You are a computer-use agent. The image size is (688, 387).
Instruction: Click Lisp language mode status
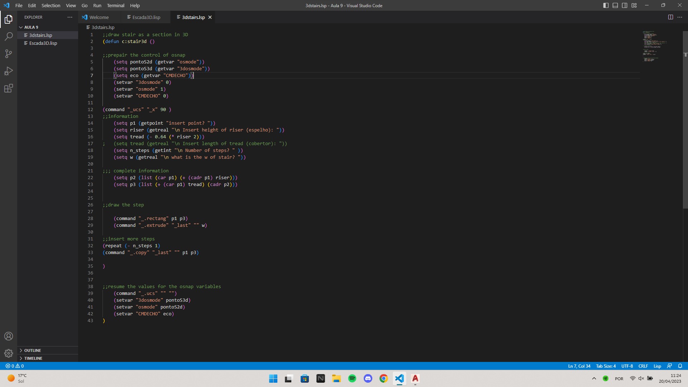click(657, 366)
